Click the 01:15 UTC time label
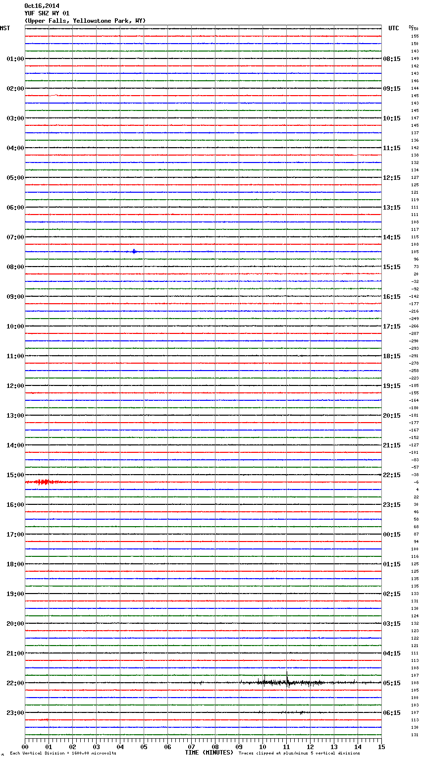Screen dimensions: 421x760 [392, 564]
